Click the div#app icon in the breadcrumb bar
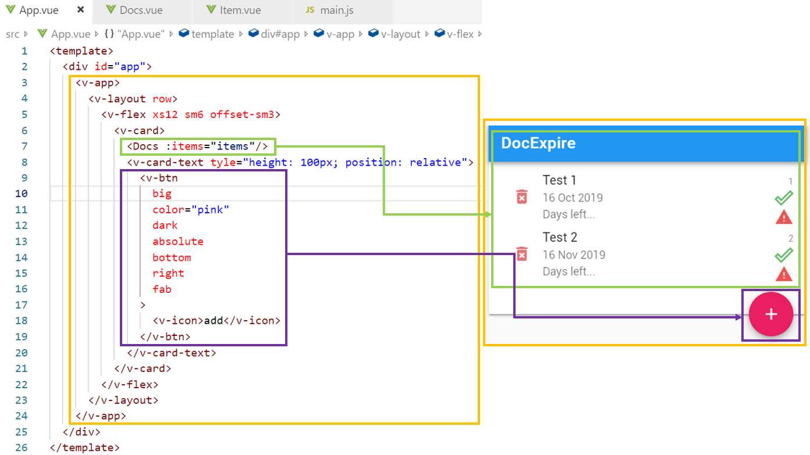810x455 pixels. 253,34
